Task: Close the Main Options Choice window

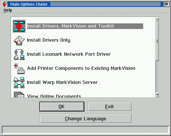Action: coord(167,4)
